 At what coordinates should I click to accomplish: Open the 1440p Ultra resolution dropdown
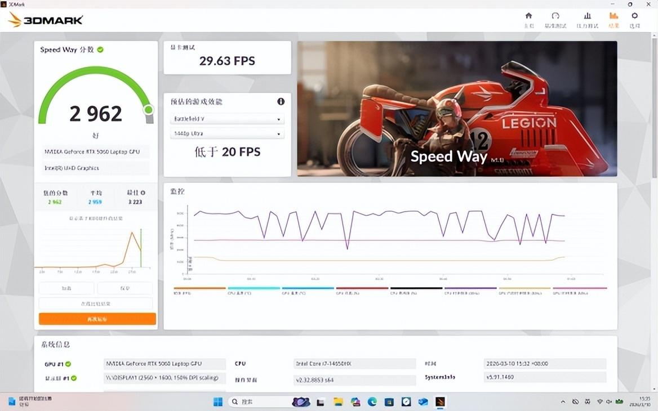tap(227, 134)
